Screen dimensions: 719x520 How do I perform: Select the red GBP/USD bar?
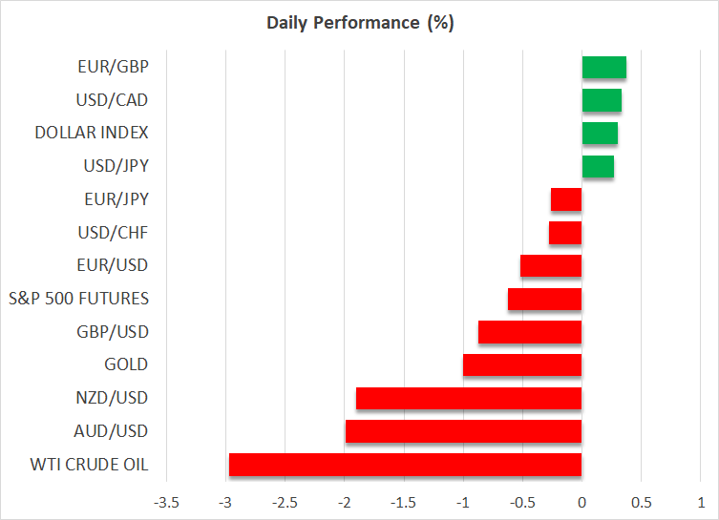tap(530, 332)
